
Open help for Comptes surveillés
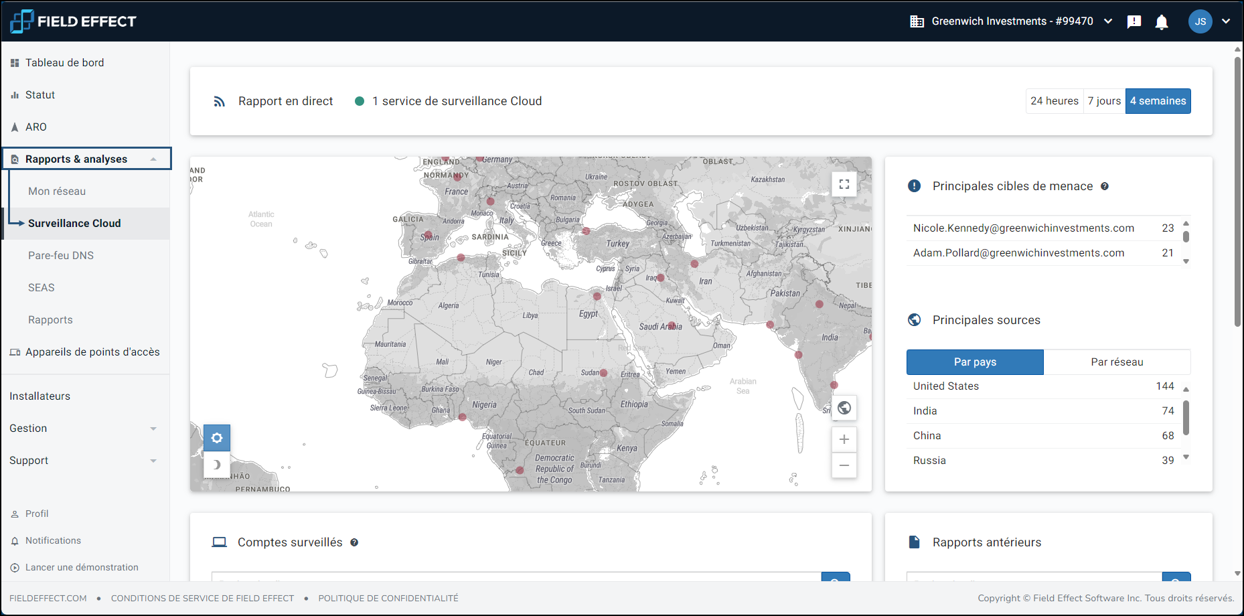pyautogui.click(x=354, y=542)
